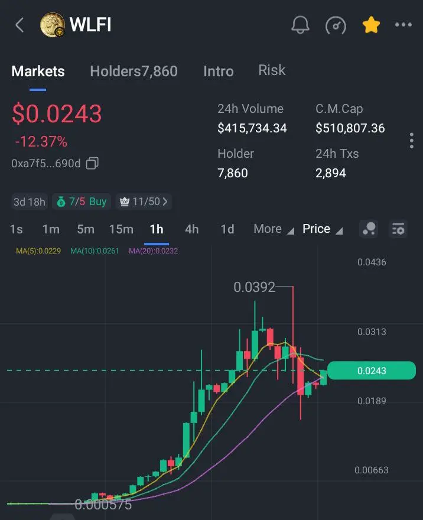Tap the 7/5 Buy badge
The width and height of the screenshot is (423, 520).
pos(82,201)
